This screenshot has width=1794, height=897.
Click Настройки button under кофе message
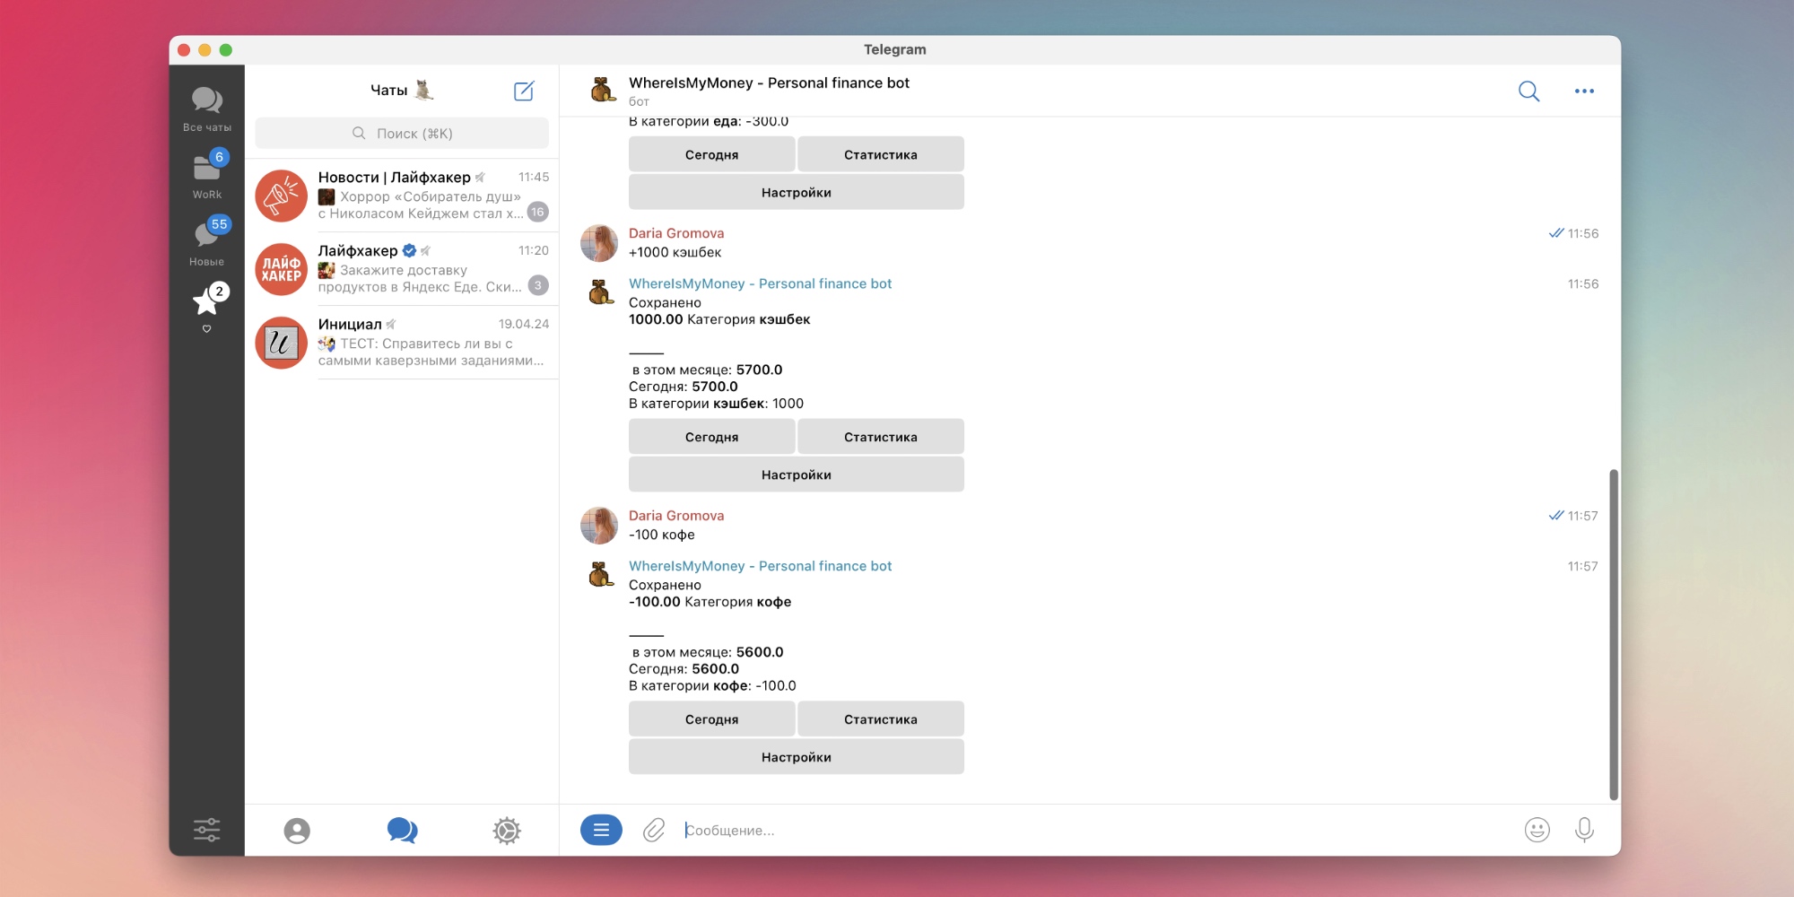click(796, 757)
